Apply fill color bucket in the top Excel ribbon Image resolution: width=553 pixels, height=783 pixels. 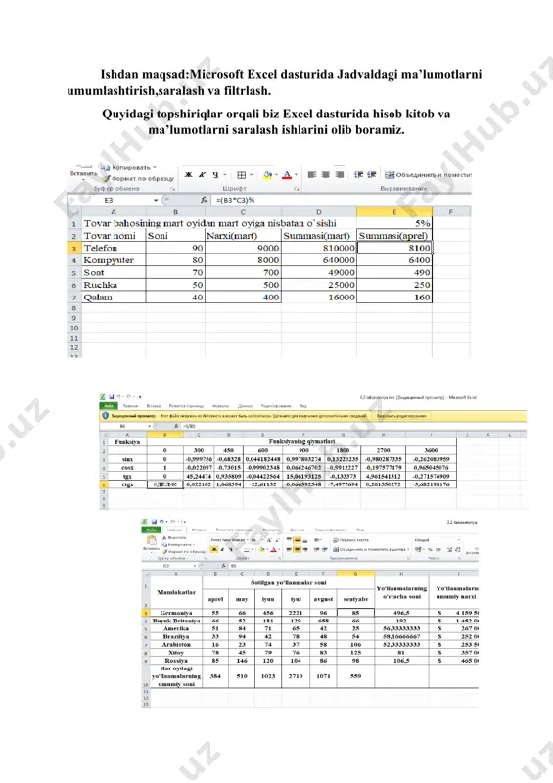[x=267, y=175]
